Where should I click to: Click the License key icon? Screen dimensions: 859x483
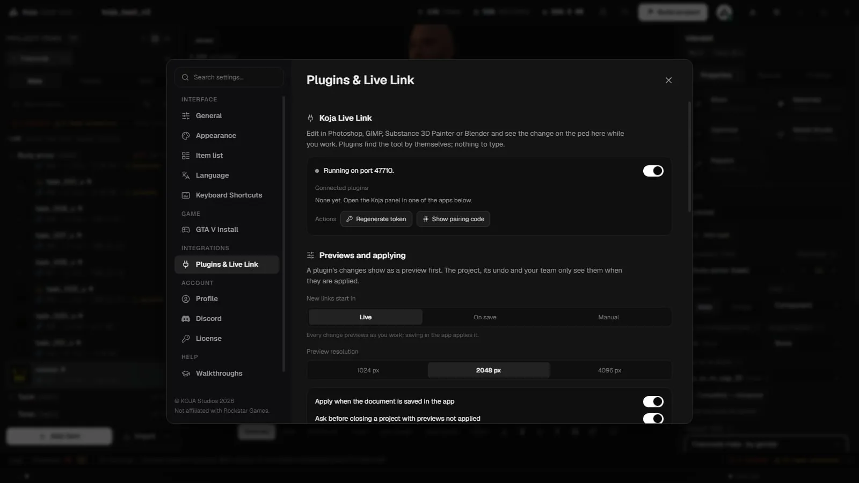pyautogui.click(x=186, y=339)
